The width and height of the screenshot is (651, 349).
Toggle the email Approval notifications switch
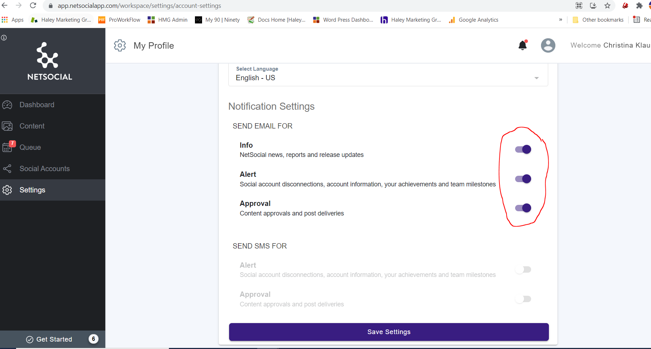[523, 208]
